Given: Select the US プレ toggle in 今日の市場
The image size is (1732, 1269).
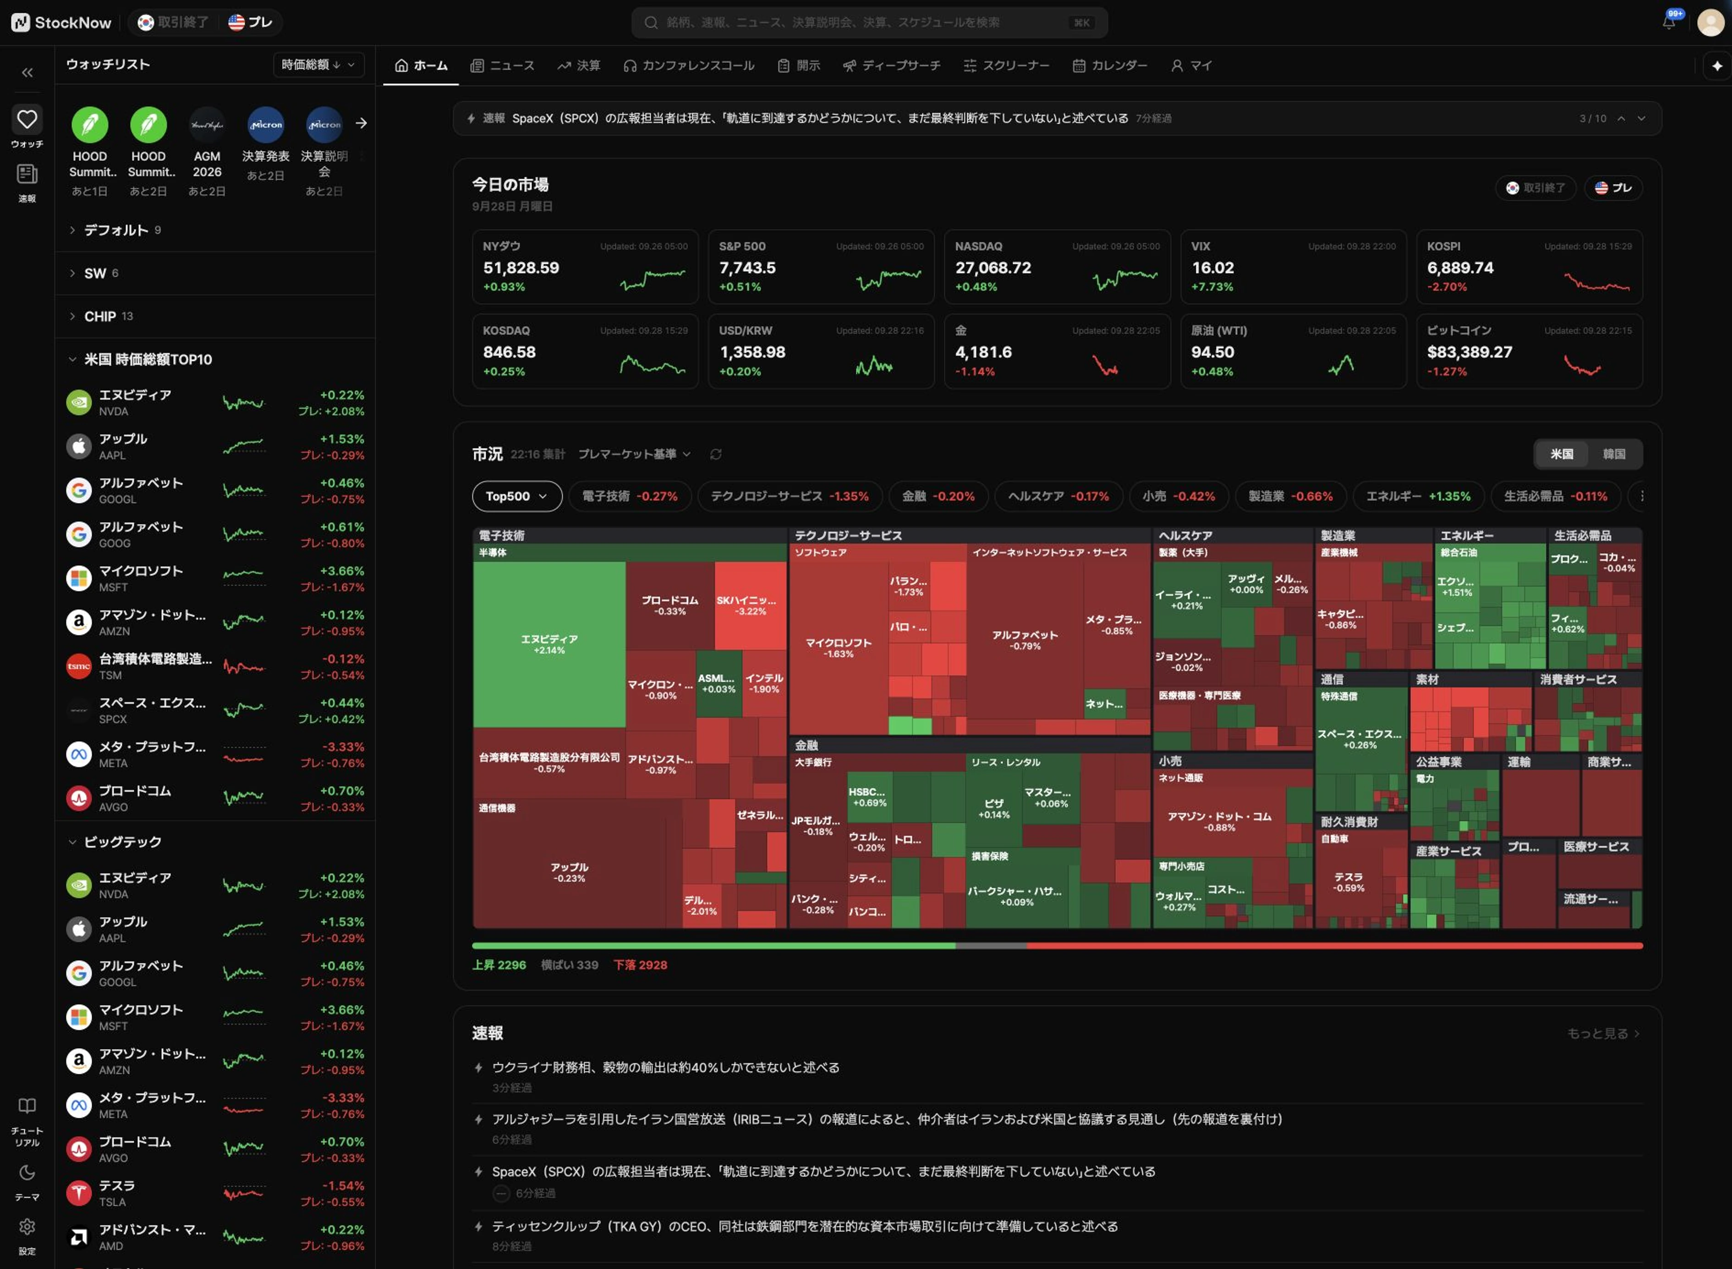Looking at the screenshot, I should pyautogui.click(x=1614, y=187).
